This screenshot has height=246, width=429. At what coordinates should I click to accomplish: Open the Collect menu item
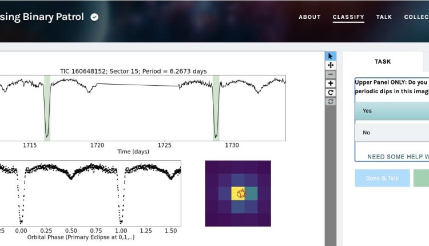point(416,17)
